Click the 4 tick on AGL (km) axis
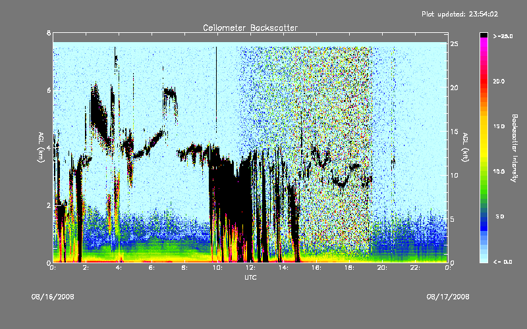This screenshot has height=329, width=527. (49, 147)
